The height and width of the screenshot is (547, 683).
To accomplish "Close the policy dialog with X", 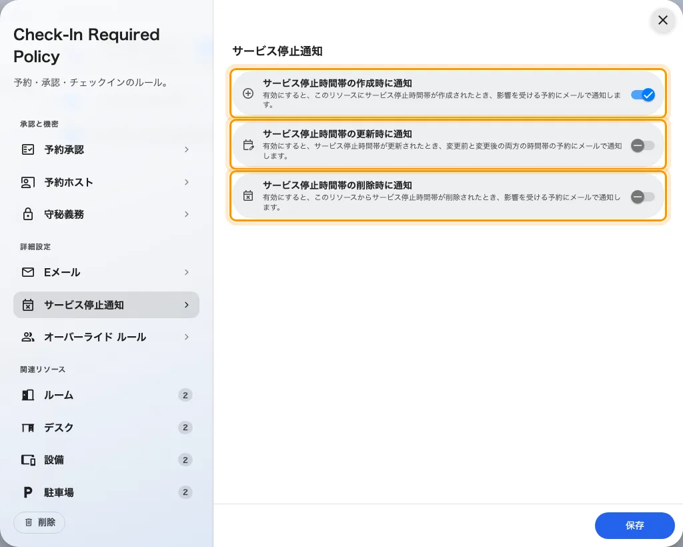I will [x=663, y=20].
